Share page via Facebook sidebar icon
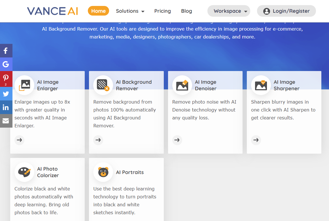The image size is (329, 221). click(6, 50)
